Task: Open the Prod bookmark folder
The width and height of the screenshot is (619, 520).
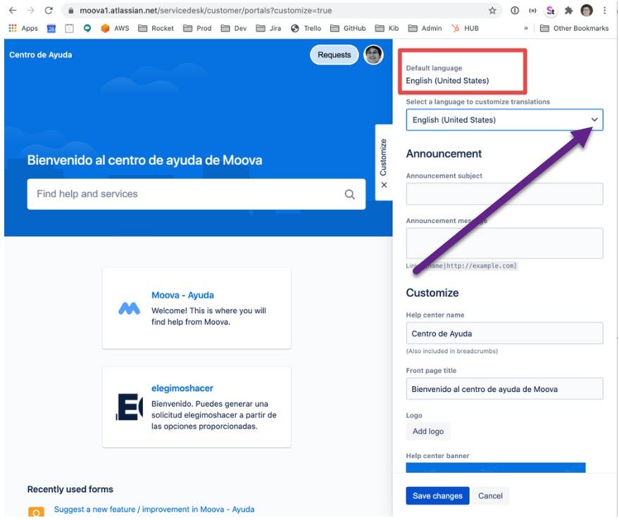Action: point(197,28)
